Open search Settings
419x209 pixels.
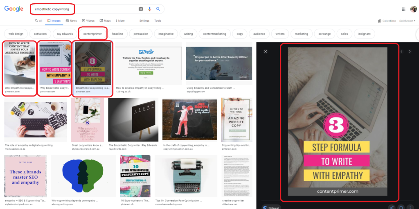(144, 20)
